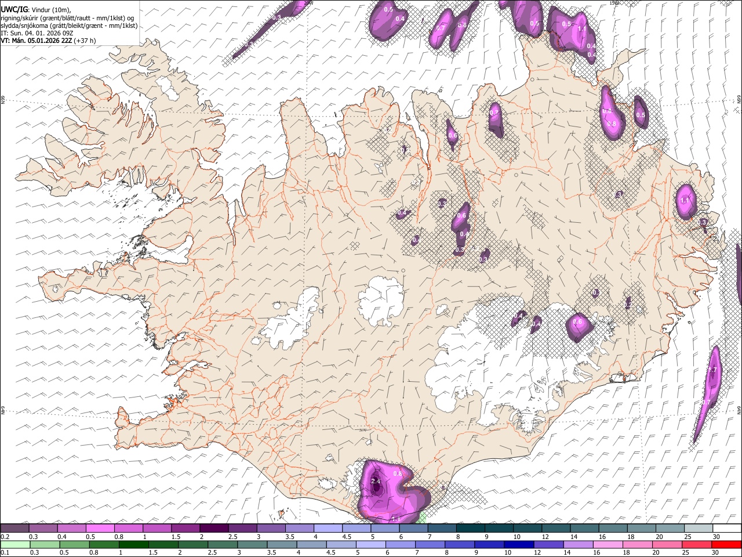Pick the light green 0.3 swatch in lower legend
The height and width of the screenshot is (557, 742).
(45, 544)
